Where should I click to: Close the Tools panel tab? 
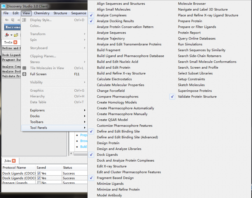coord(15,42)
